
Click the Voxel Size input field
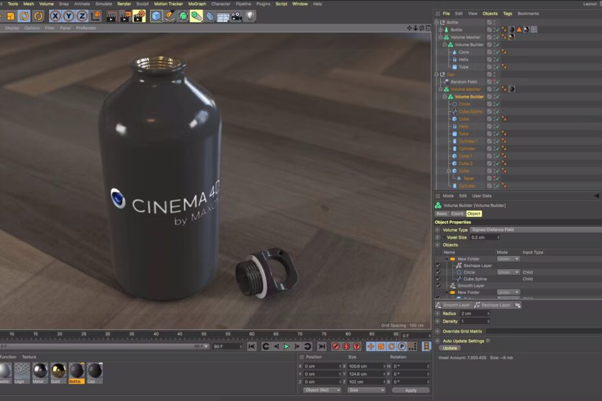coord(485,237)
